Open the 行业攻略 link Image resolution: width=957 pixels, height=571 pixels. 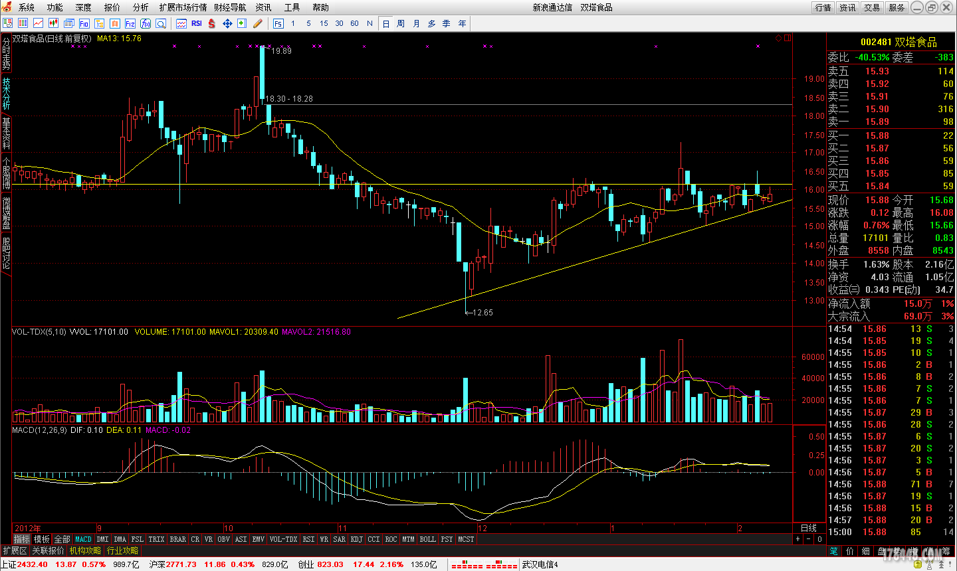tap(122, 550)
